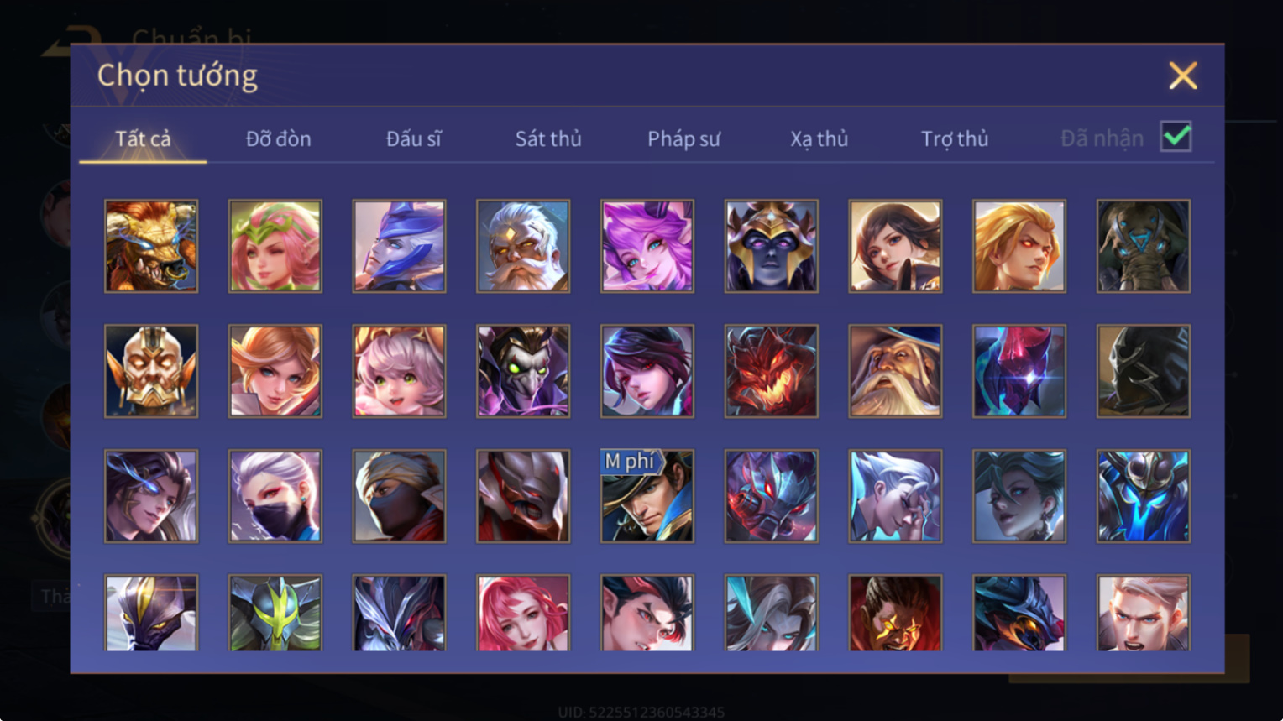Select the purple-haired girl hero portrait

click(647, 246)
